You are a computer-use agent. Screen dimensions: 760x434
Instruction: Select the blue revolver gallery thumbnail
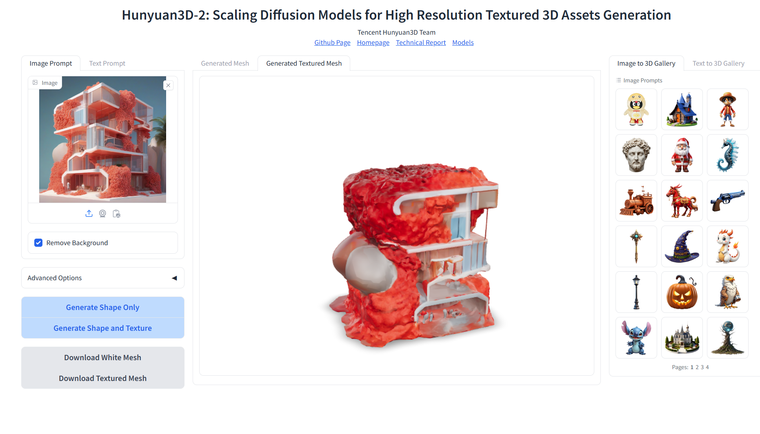coord(727,201)
